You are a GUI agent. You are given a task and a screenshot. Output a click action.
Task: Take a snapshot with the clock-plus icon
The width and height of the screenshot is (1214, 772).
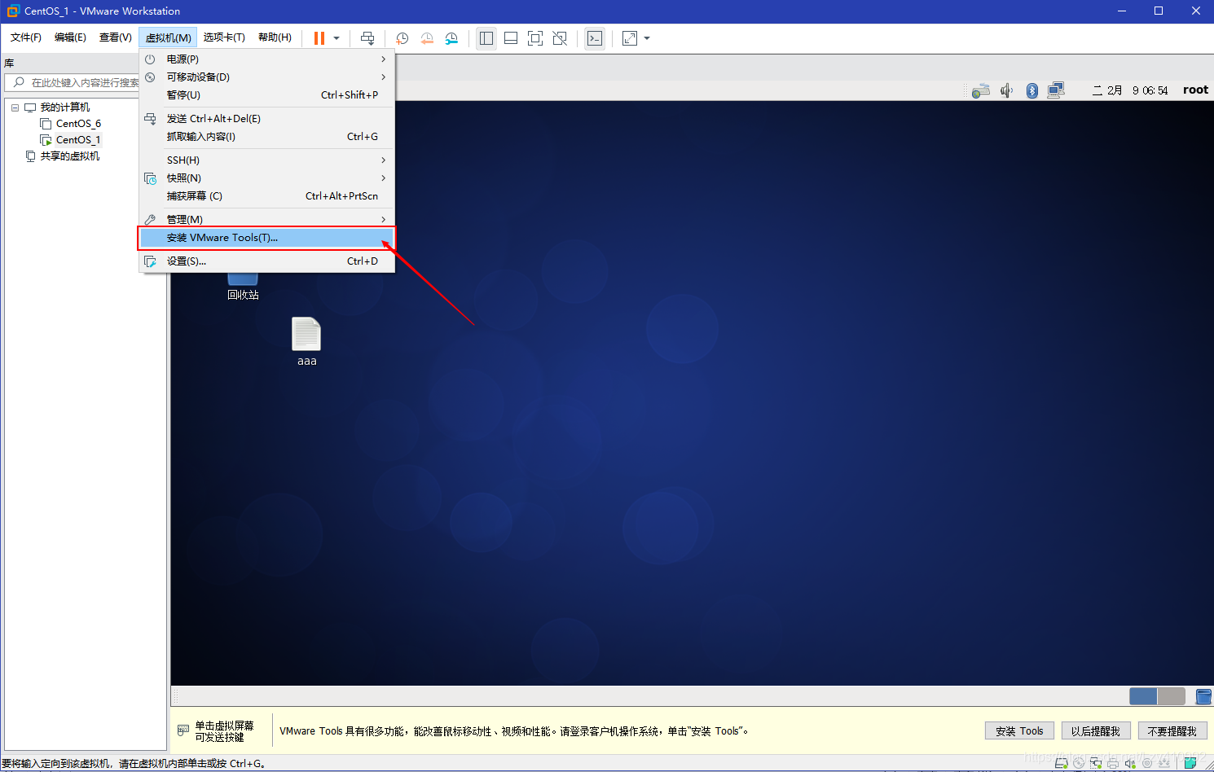click(x=402, y=38)
